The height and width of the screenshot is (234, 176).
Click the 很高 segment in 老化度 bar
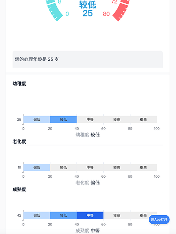144,168
